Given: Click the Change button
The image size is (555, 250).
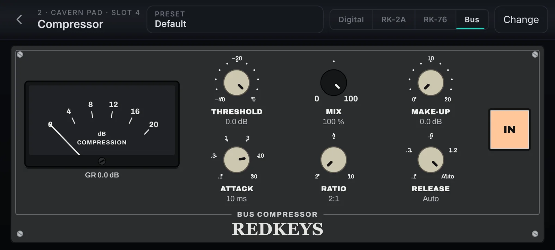Looking at the screenshot, I should point(521,19).
